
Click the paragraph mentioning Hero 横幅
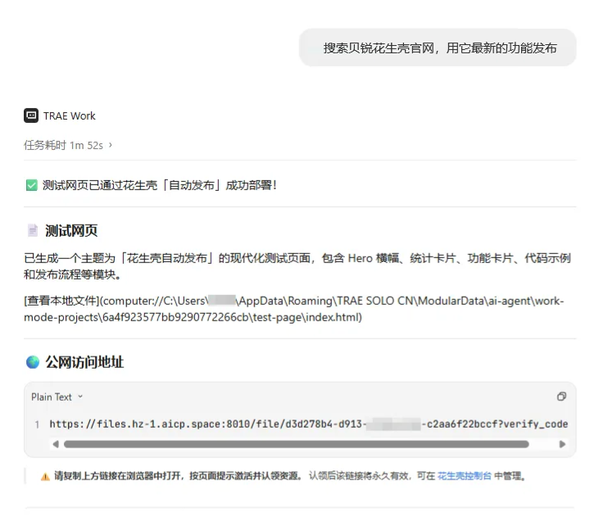(297, 266)
